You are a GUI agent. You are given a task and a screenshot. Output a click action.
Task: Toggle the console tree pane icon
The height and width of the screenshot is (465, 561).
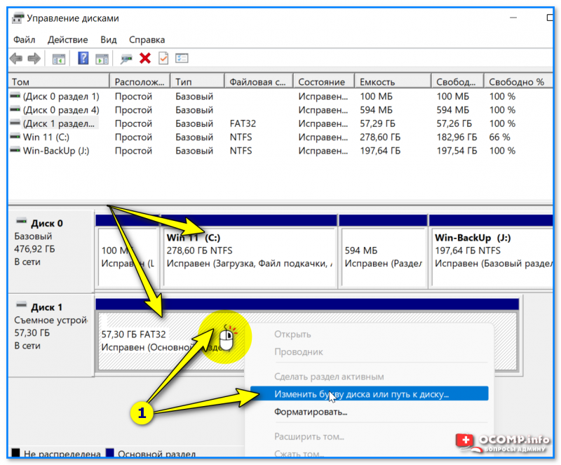click(59, 58)
